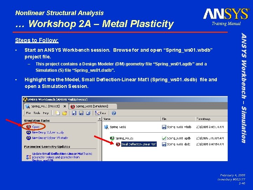Click the icon beside New DesignXplorer VT study
The width and height of the screenshot is (253, 190).
28,138
